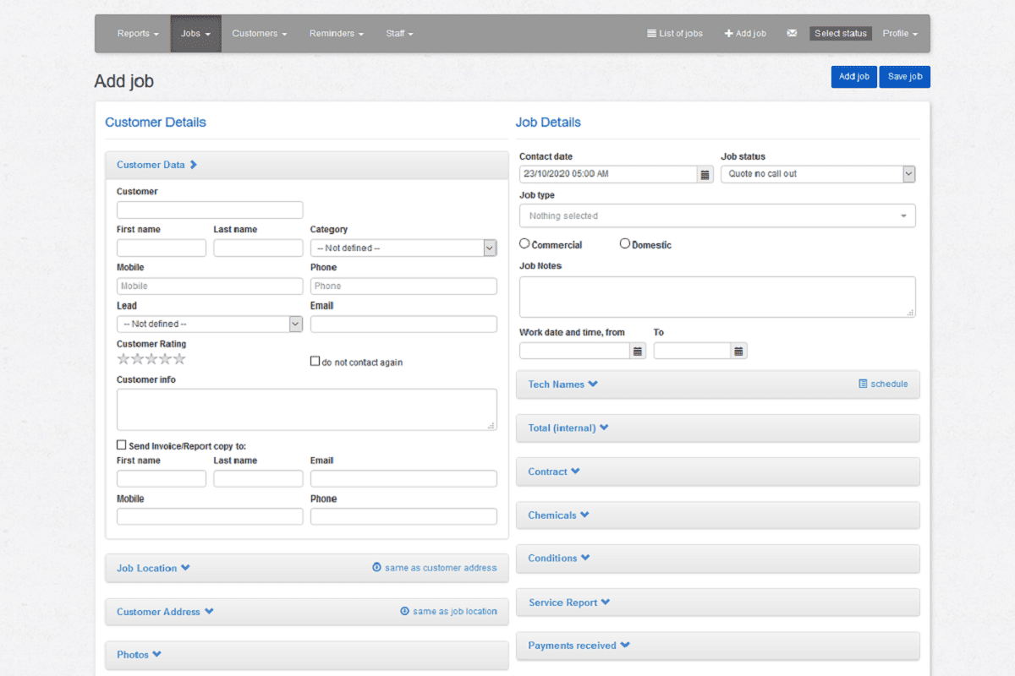Open the Profile menu
This screenshot has height=676, width=1015.
point(901,34)
